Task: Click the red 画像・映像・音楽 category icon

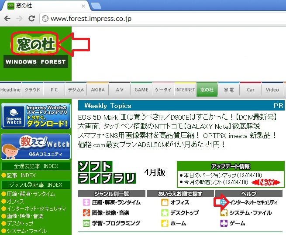Action: (86, 213)
